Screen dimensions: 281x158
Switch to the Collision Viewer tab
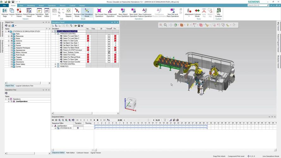tap(82, 153)
